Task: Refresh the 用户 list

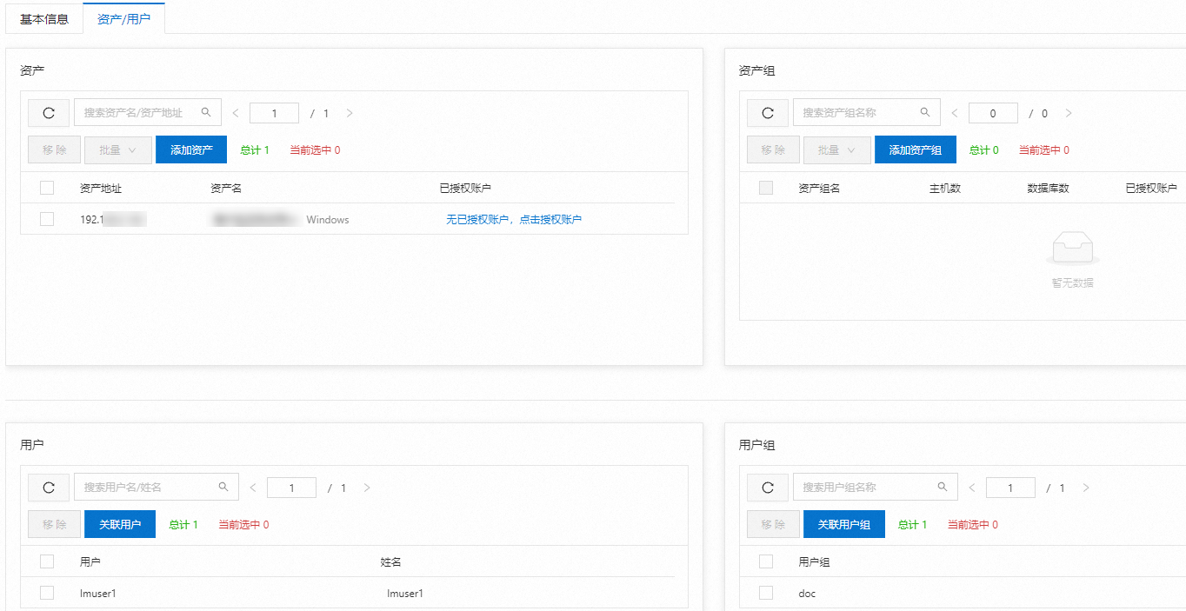Action: coord(49,488)
